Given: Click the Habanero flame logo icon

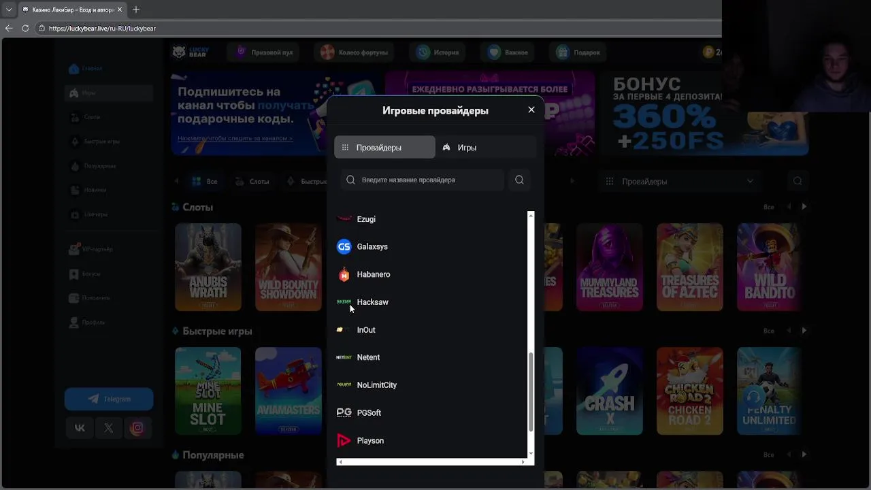Looking at the screenshot, I should (344, 274).
